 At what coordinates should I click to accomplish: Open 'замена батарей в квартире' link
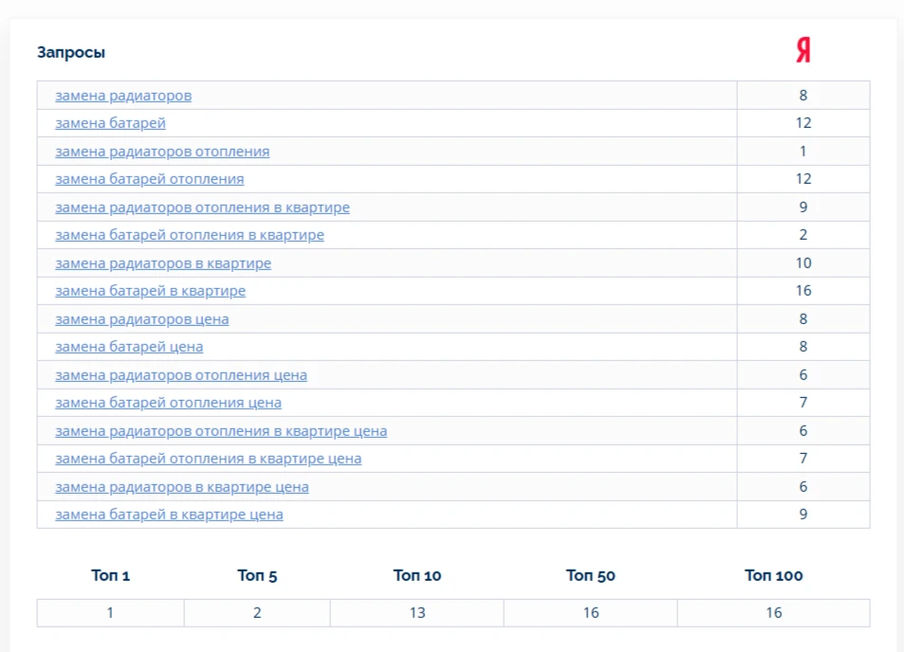(x=151, y=291)
